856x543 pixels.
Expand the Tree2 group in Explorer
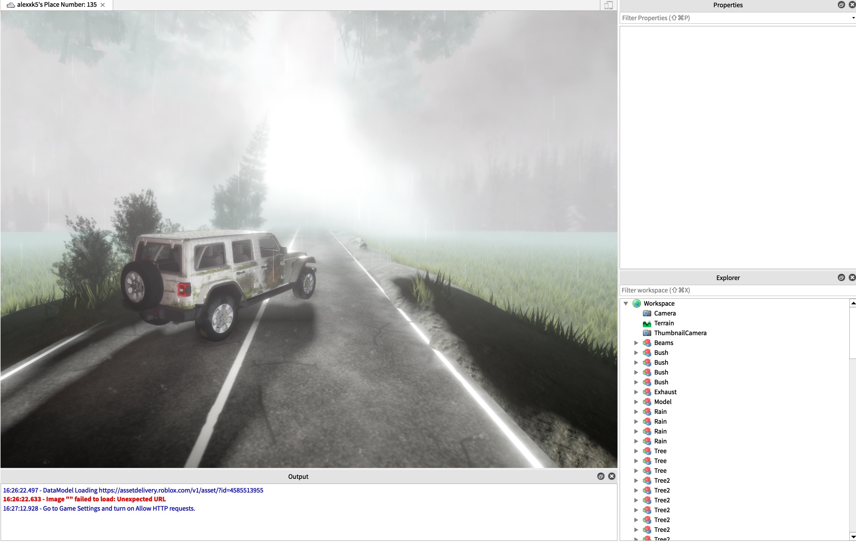click(635, 480)
